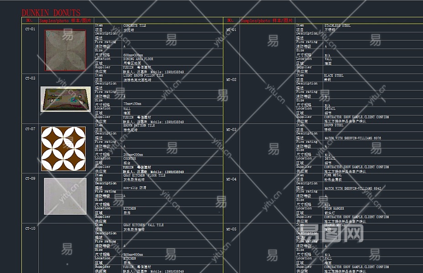Viewport: 423px width, 273px height.
Task: Select the 75mm*150mm size value
Action: point(132,104)
